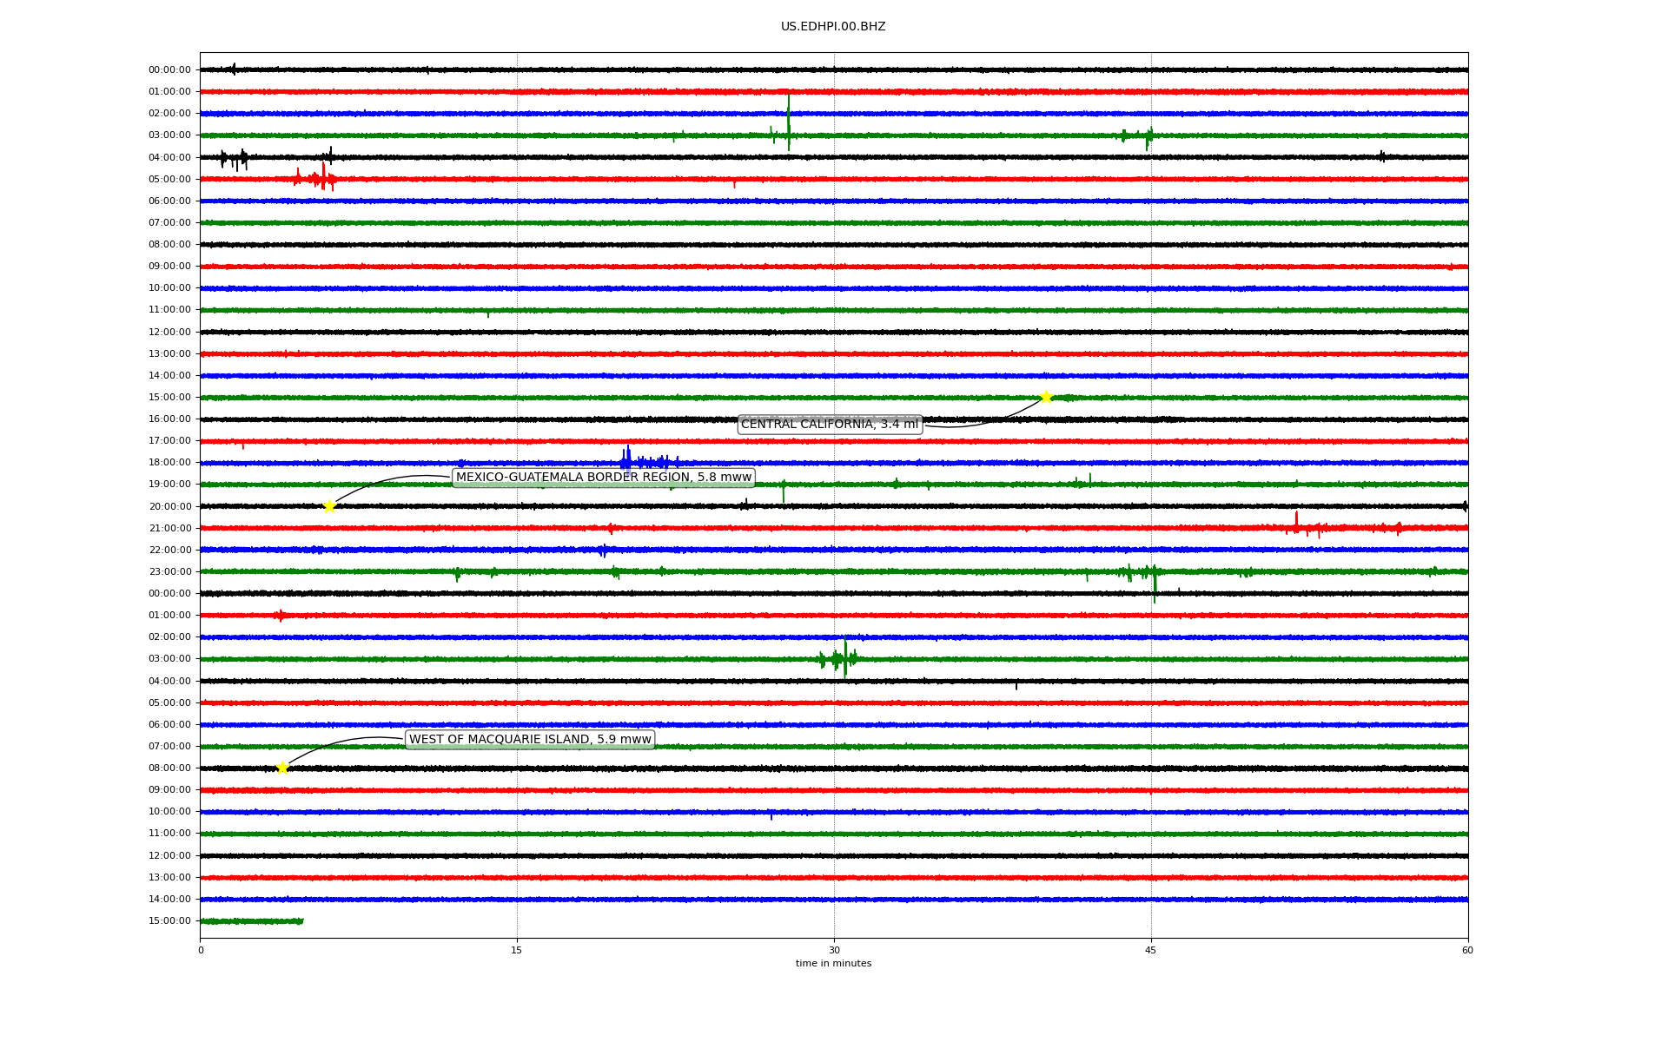Click the WEST OF MACQUARIE ISLAND annotation box
The width and height of the screenshot is (1668, 1042).
pos(530,740)
